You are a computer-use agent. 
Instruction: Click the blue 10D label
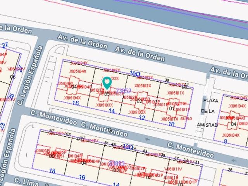tap(135, 73)
